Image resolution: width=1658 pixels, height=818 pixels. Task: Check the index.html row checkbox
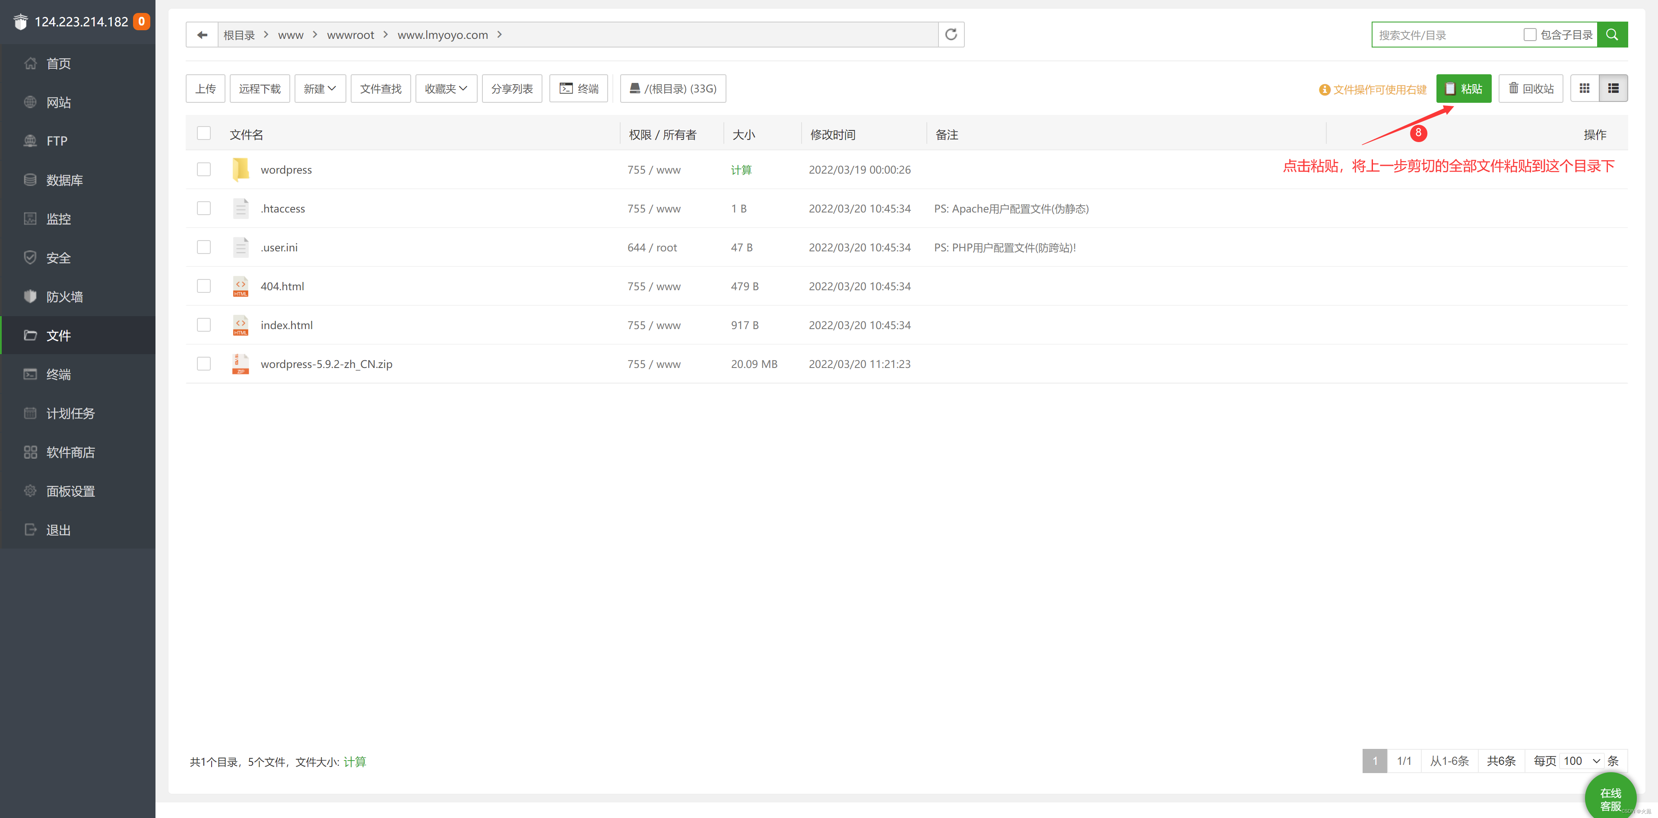click(x=204, y=325)
